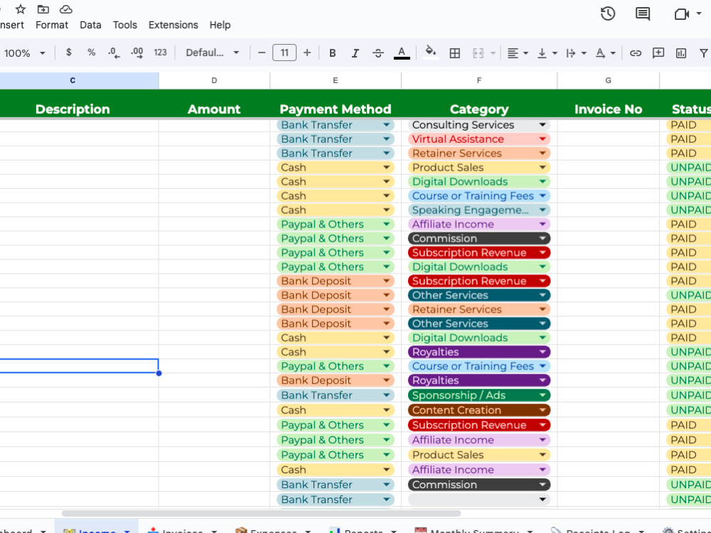
Task: Open the zoom level dropdown
Action: coord(23,53)
